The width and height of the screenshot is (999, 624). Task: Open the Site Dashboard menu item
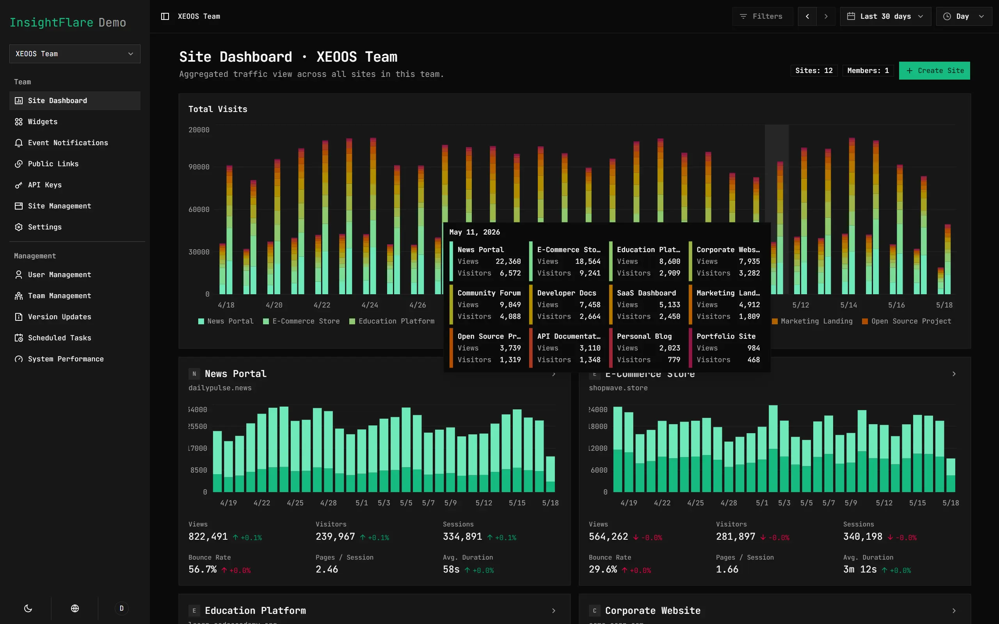click(x=75, y=101)
